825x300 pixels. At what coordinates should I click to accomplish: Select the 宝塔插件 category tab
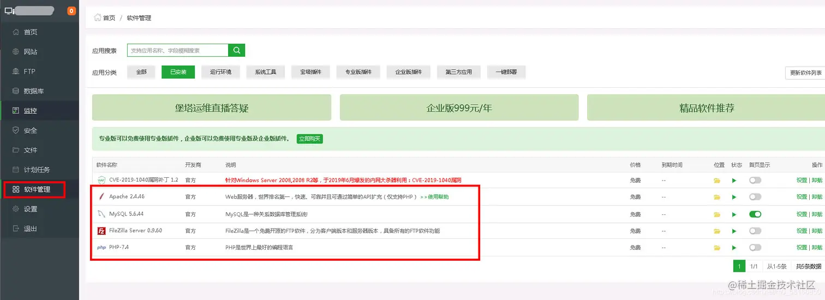click(310, 72)
